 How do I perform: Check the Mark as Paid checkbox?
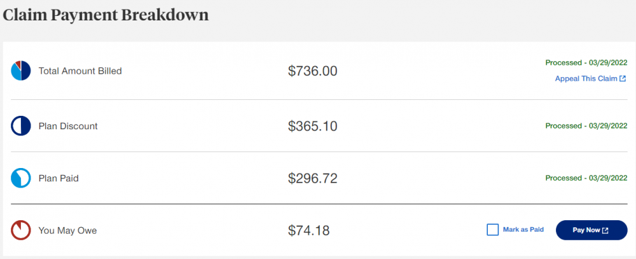(x=492, y=230)
